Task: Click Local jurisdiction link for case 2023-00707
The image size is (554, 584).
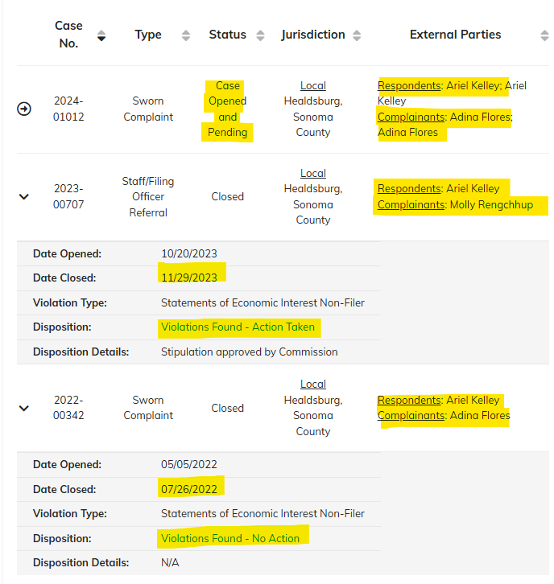Action: click(312, 173)
